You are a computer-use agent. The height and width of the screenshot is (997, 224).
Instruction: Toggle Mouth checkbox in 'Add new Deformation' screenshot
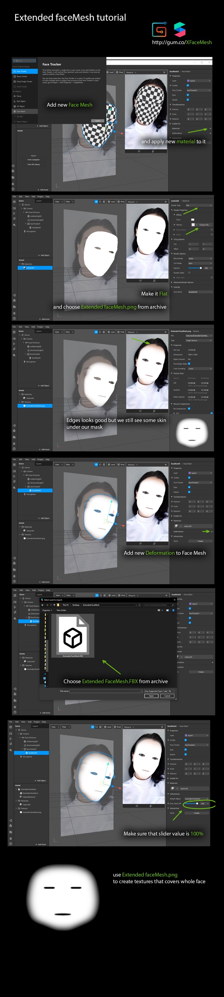[x=189, y=492]
